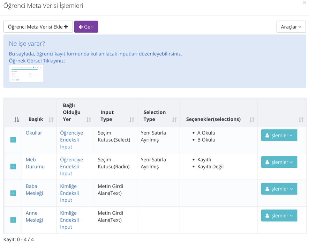Open İşlemler dropdown for Okullar row

279,135
